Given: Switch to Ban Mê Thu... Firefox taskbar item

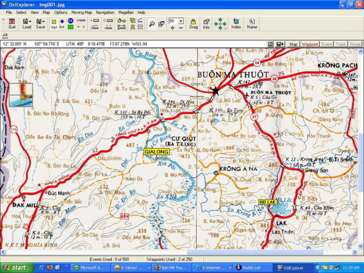Looking at the screenshot, I should [x=171, y=268].
